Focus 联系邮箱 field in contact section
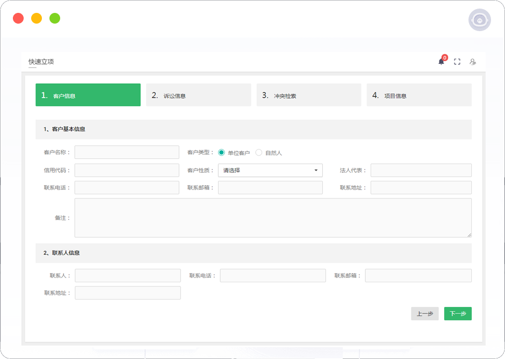Image resolution: width=505 pixels, height=359 pixels. 419,276
